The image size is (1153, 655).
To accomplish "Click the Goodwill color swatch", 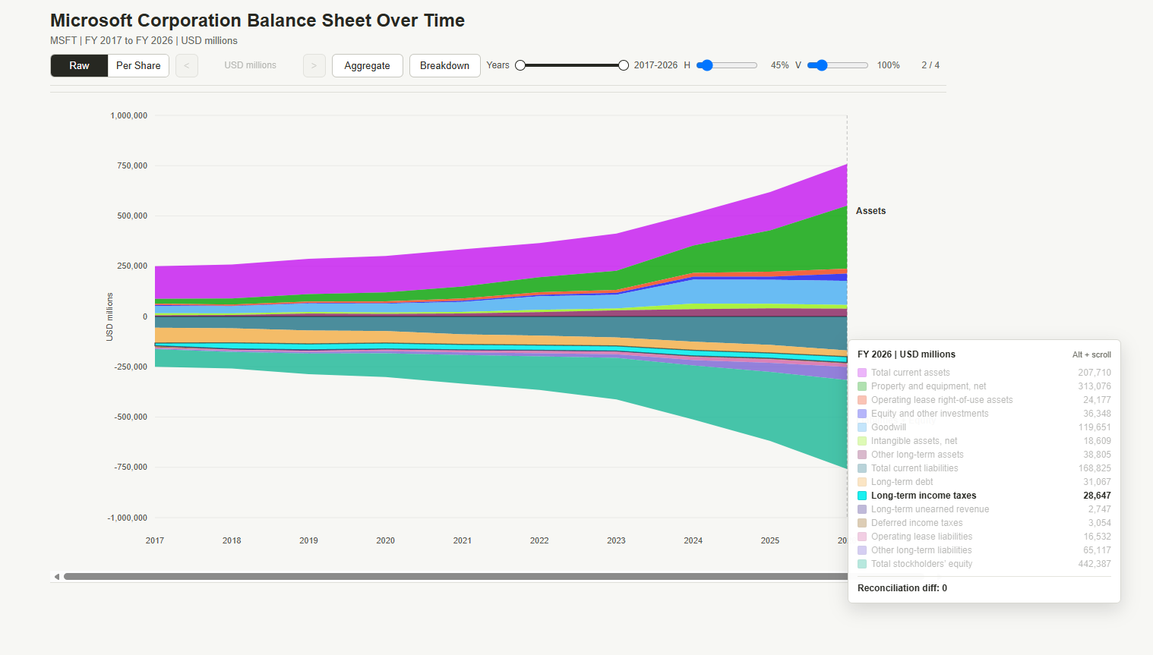I will tap(862, 427).
